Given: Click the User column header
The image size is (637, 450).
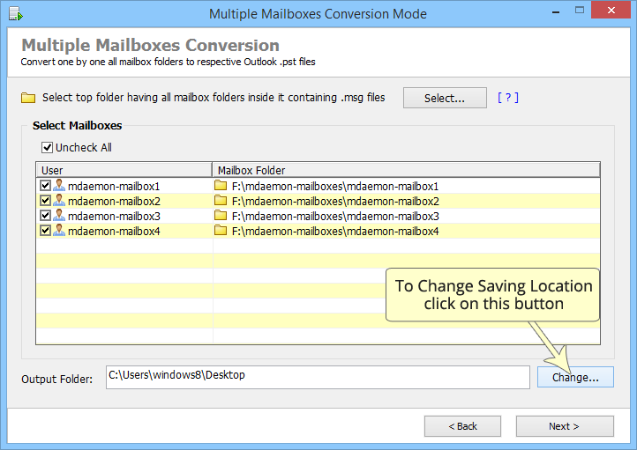Looking at the screenshot, I should click(124, 170).
